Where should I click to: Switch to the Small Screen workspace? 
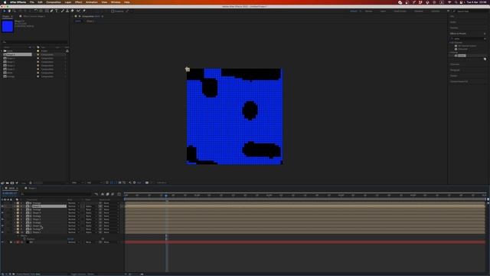coord(400,11)
